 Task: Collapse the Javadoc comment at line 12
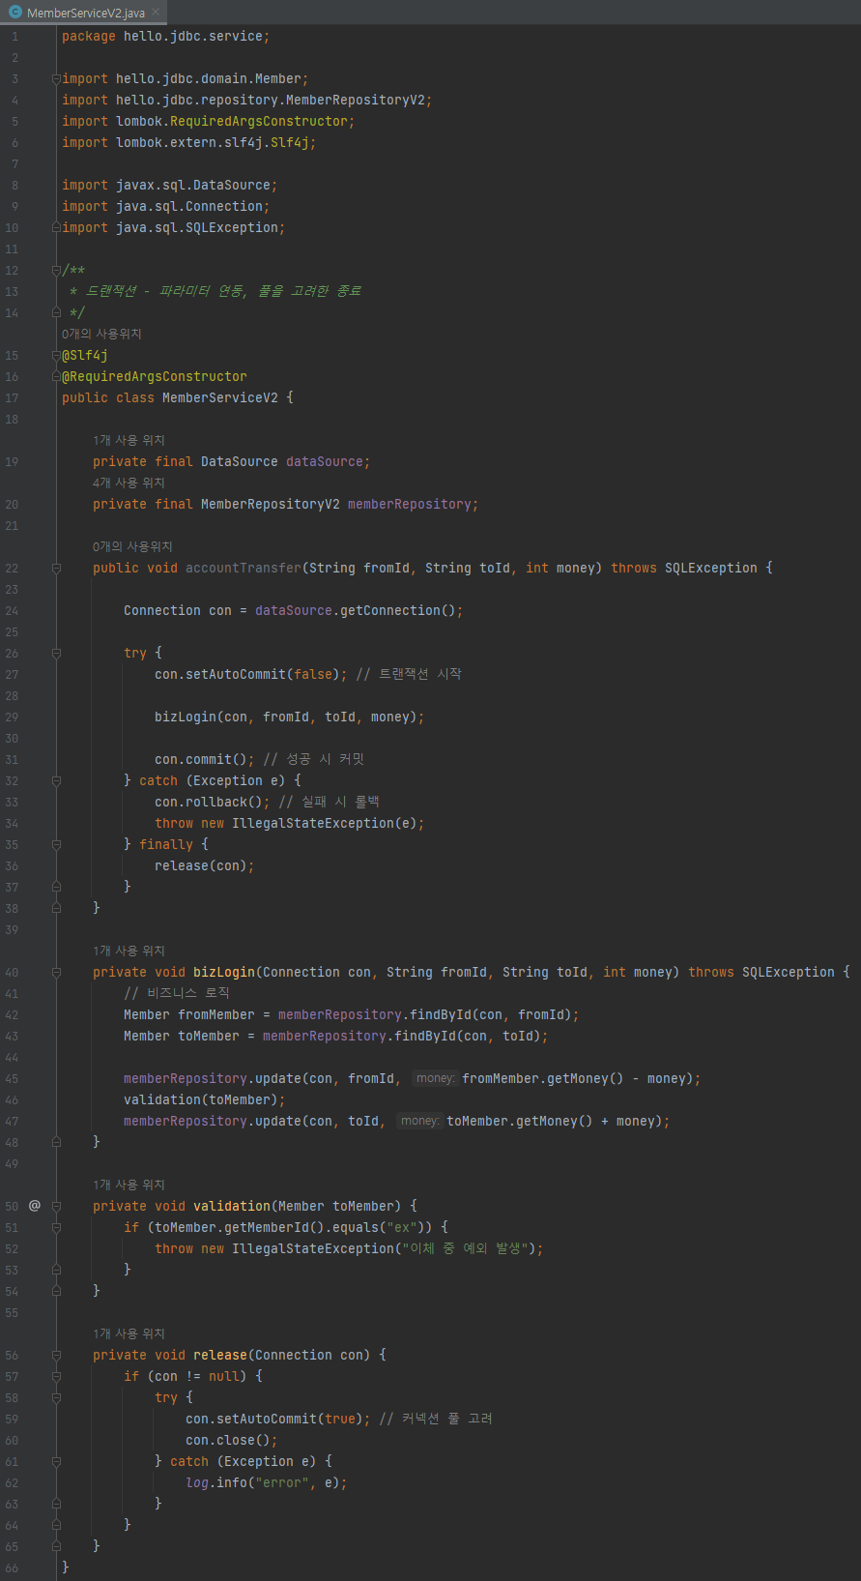[x=56, y=270]
